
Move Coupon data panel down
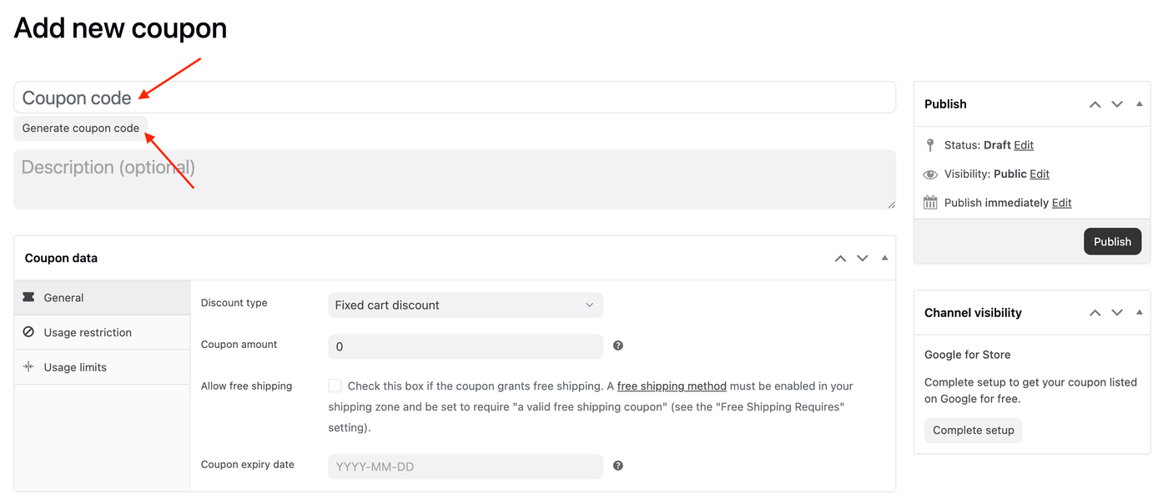[863, 259]
